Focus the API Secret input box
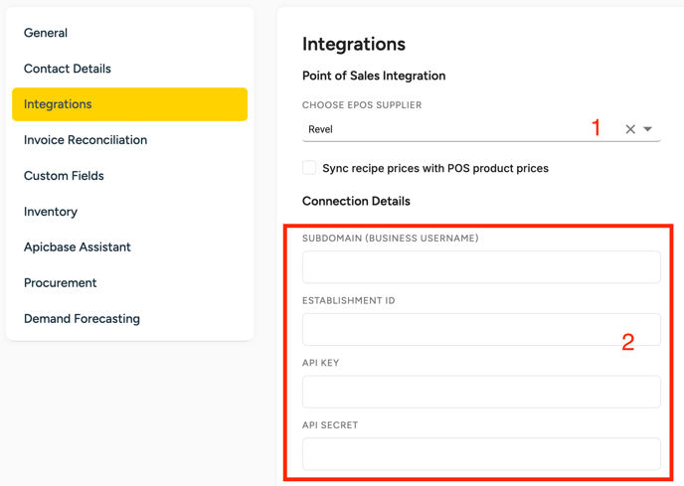684x486 pixels. pyautogui.click(x=481, y=454)
